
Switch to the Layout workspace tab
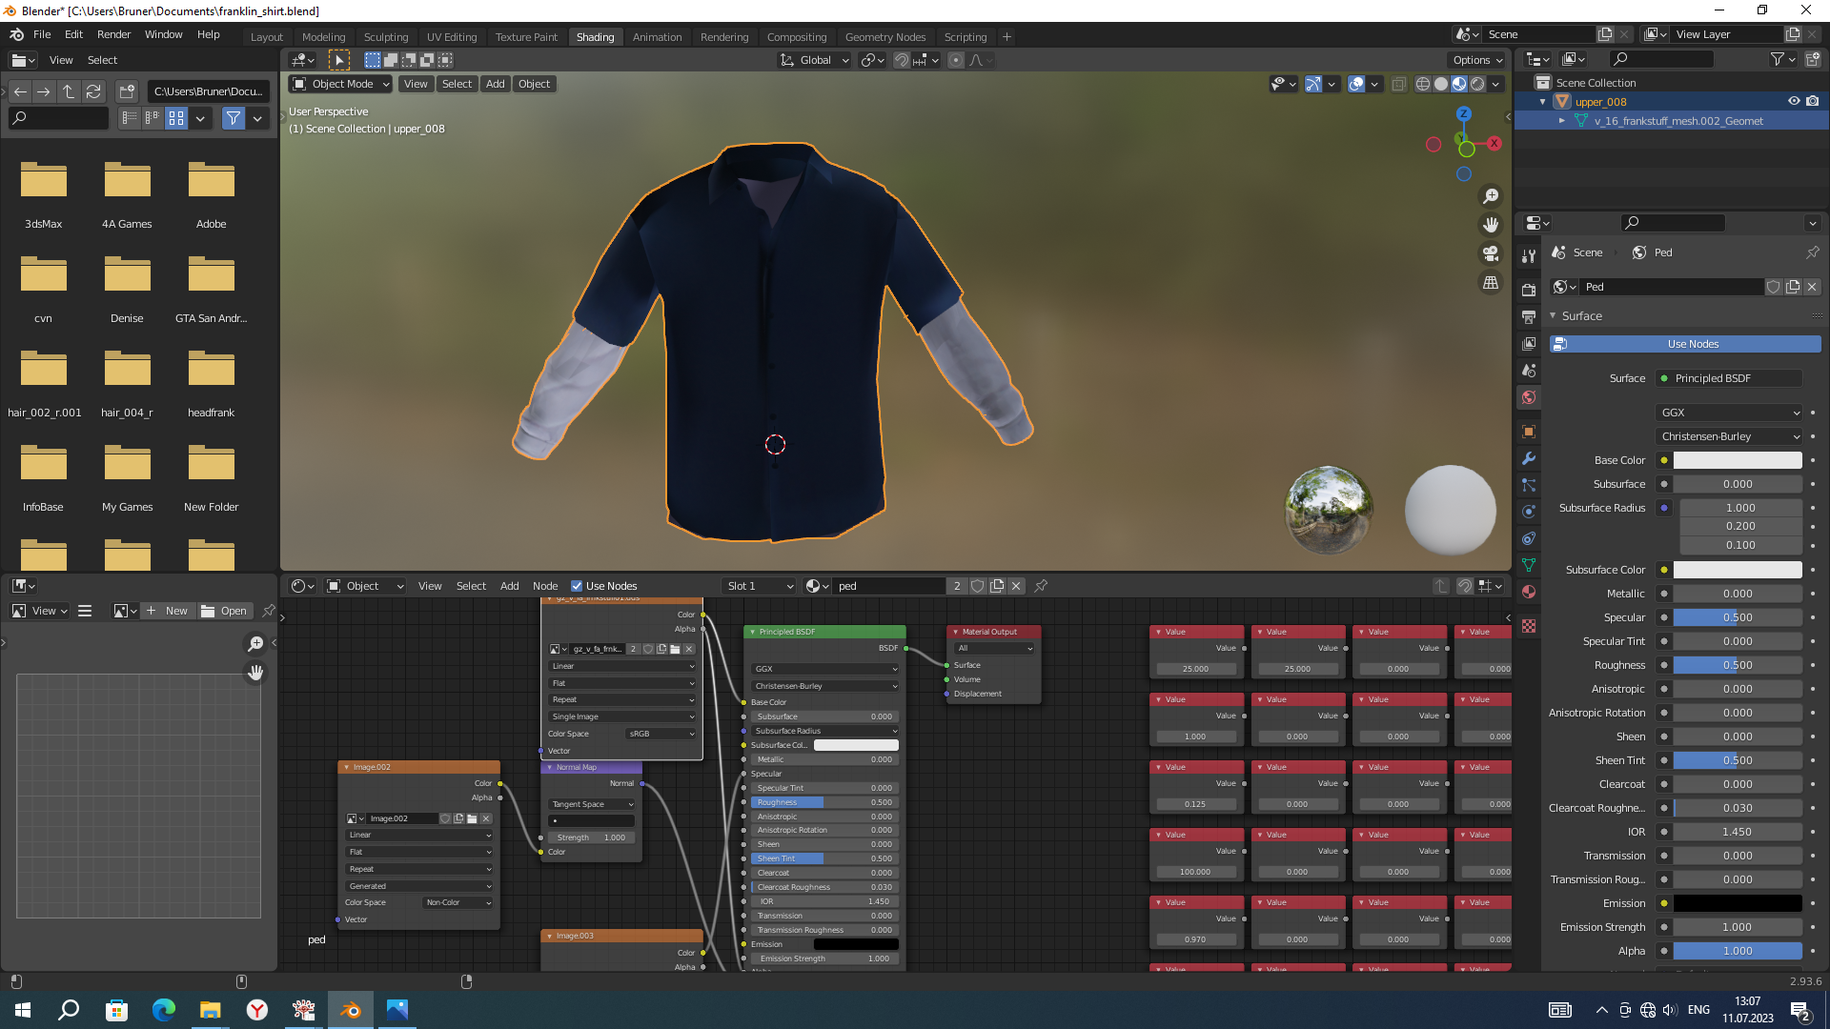click(267, 37)
